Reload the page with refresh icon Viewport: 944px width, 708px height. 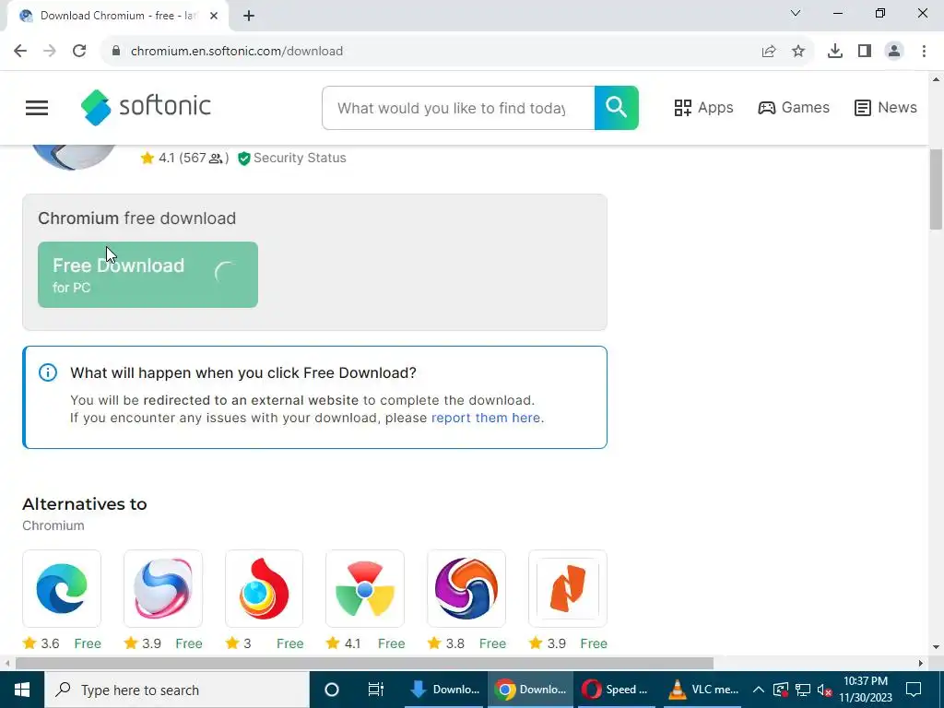pyautogui.click(x=79, y=52)
